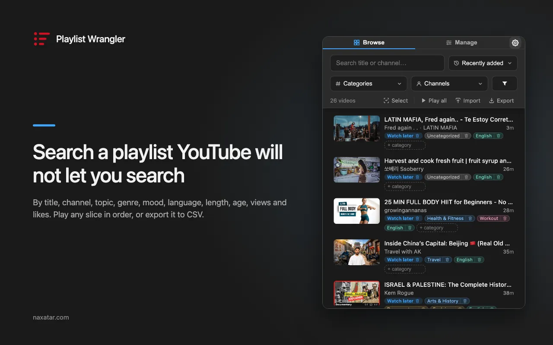This screenshot has height=345, width=553.
Task: Click the channel name 'Kem Rogue'
Action: coord(399,293)
